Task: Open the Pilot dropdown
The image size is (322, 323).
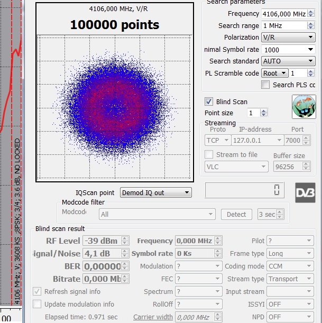Action: click(290, 241)
